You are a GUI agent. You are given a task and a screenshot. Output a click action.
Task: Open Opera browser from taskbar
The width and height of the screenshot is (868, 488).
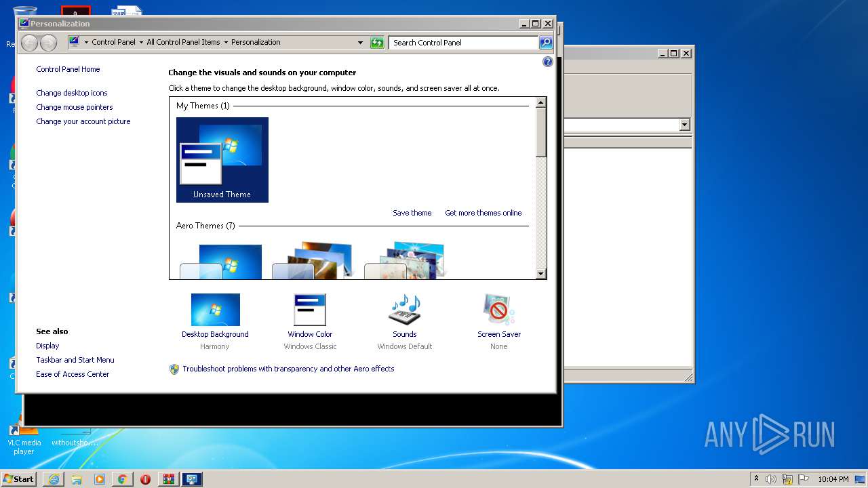[145, 479]
